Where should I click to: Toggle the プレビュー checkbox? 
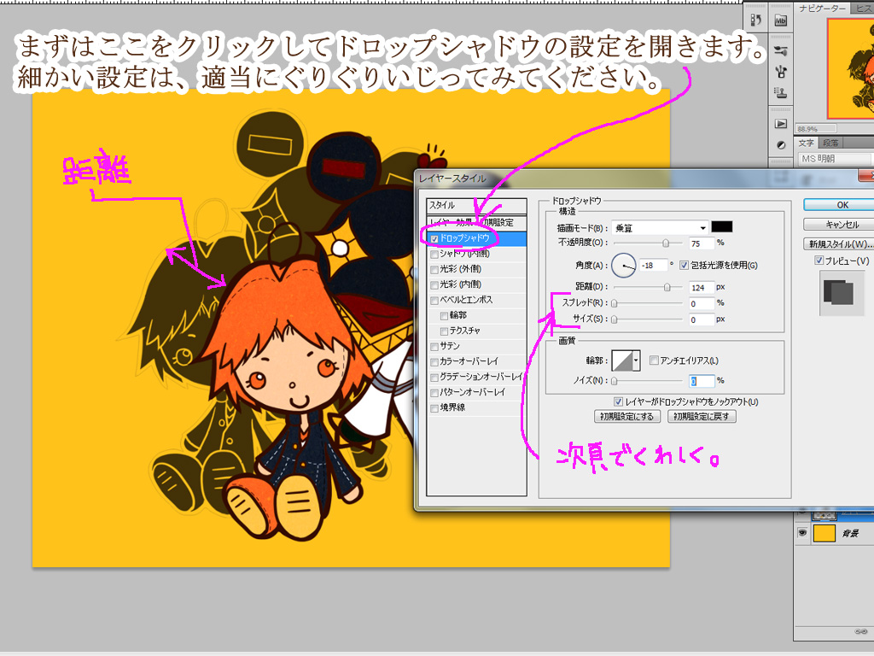819,261
